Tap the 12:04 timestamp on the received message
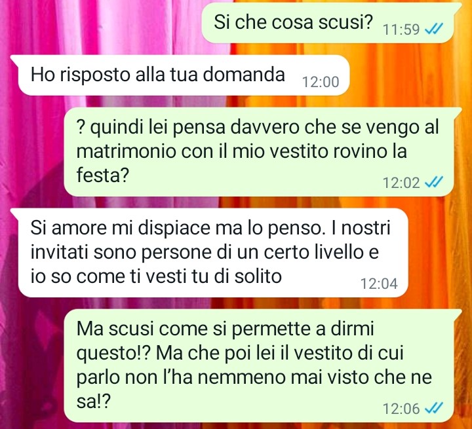Image resolution: width=472 pixels, height=429 pixels. pos(379,284)
